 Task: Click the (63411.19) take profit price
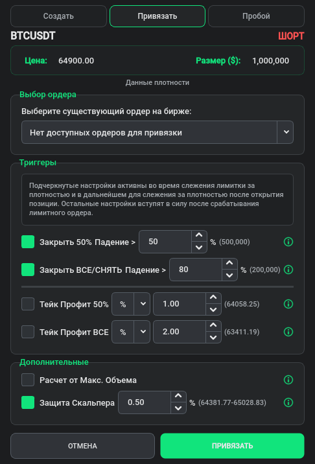(242, 332)
